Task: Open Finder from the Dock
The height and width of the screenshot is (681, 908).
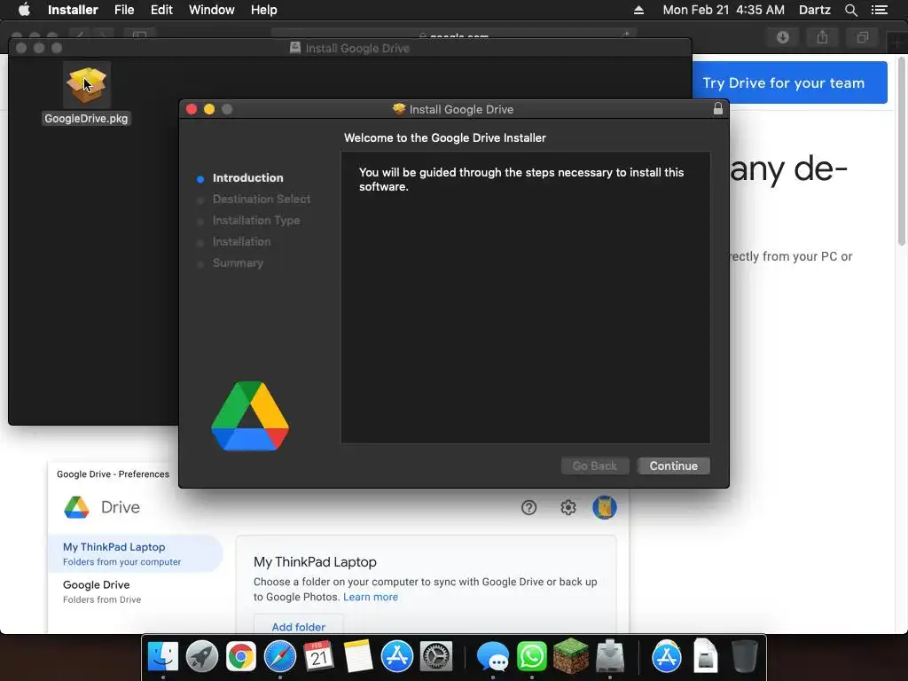Action: point(163,656)
